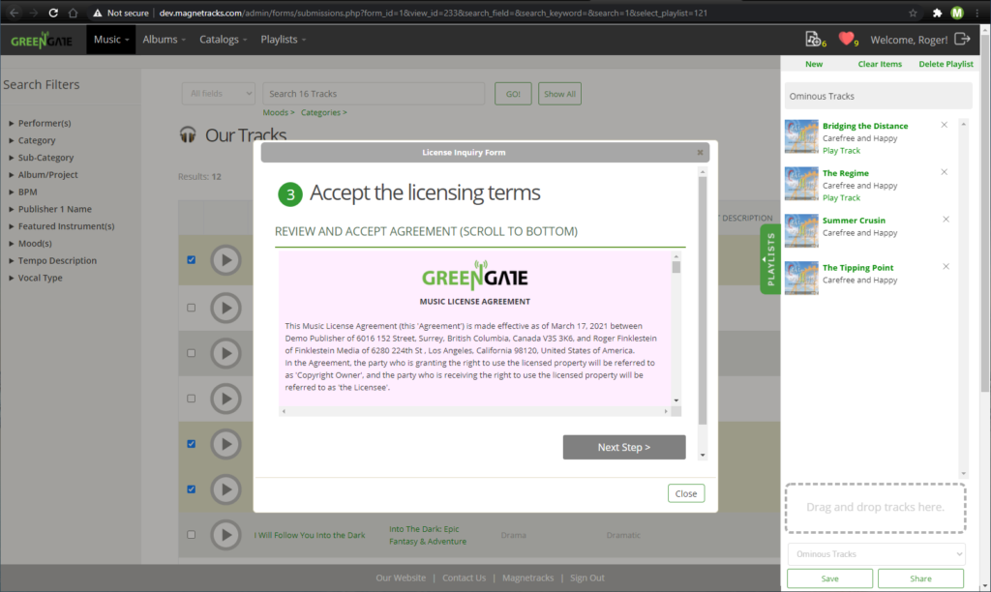Uncheck the sixth track row checkbox
Viewport: 991px width, 592px height.
click(x=191, y=489)
